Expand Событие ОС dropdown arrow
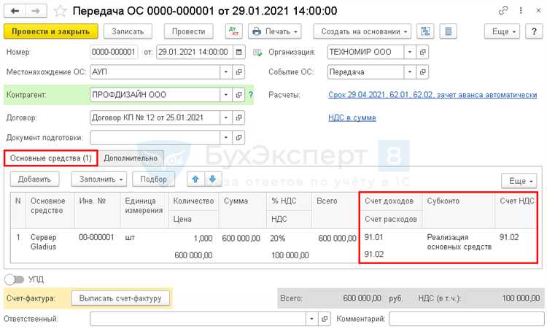 [x=410, y=72]
